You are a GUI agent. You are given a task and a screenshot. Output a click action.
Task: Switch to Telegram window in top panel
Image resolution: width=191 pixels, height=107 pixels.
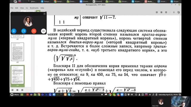coord(46,1)
